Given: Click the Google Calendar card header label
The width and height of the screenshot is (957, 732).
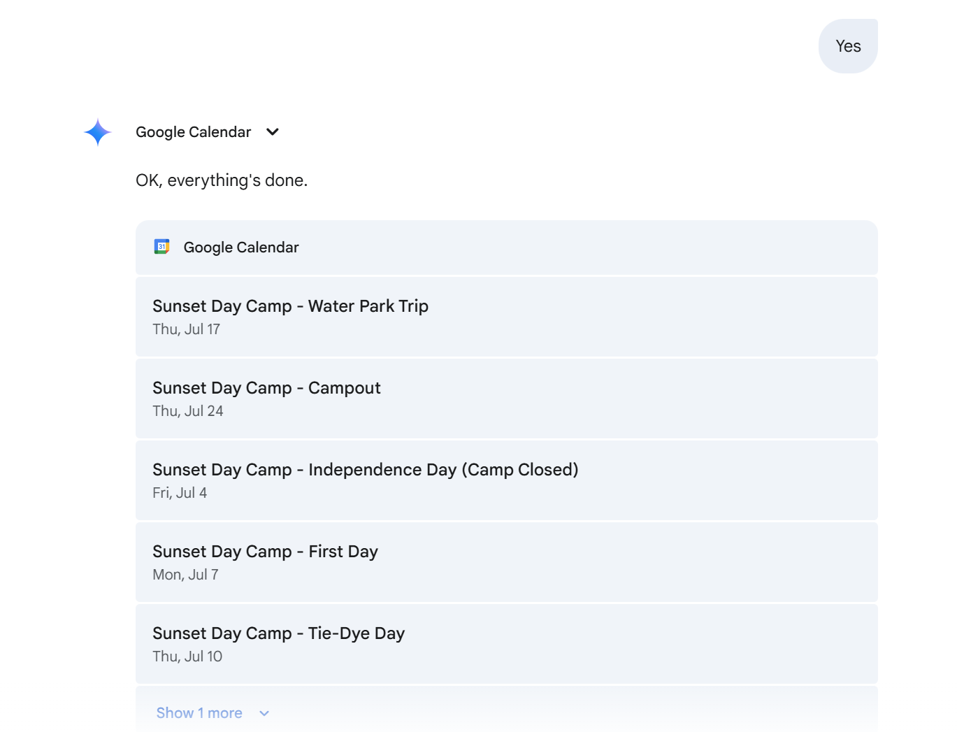Looking at the screenshot, I should pos(241,247).
